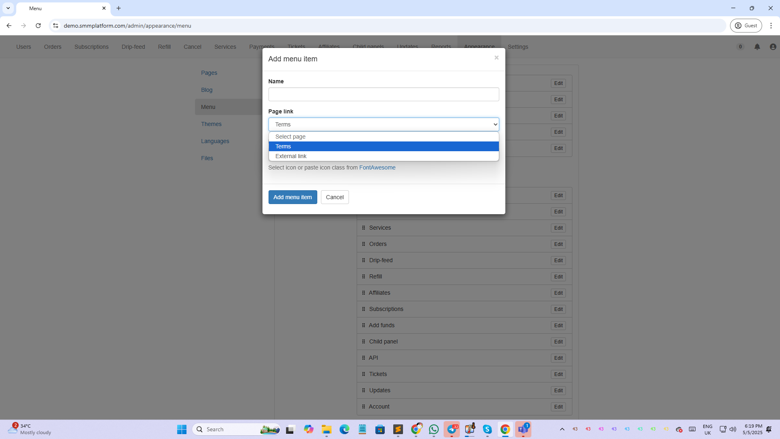Click the Page link dropdown select box
The image size is (780, 439).
click(383, 124)
